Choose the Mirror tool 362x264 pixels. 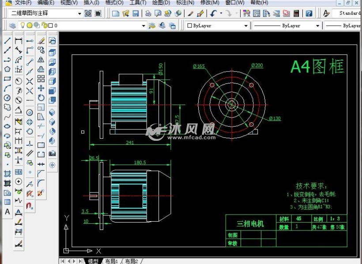(41, 60)
